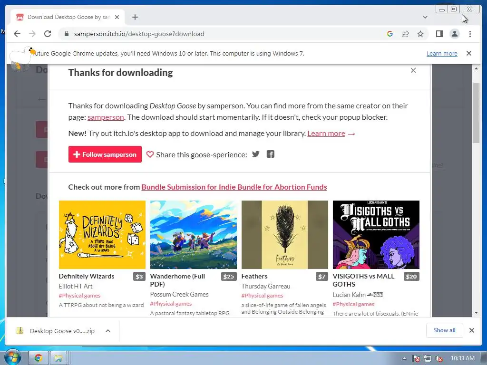Click the Definitely Wizards title
This screenshot has width=487, height=365.
click(x=87, y=276)
